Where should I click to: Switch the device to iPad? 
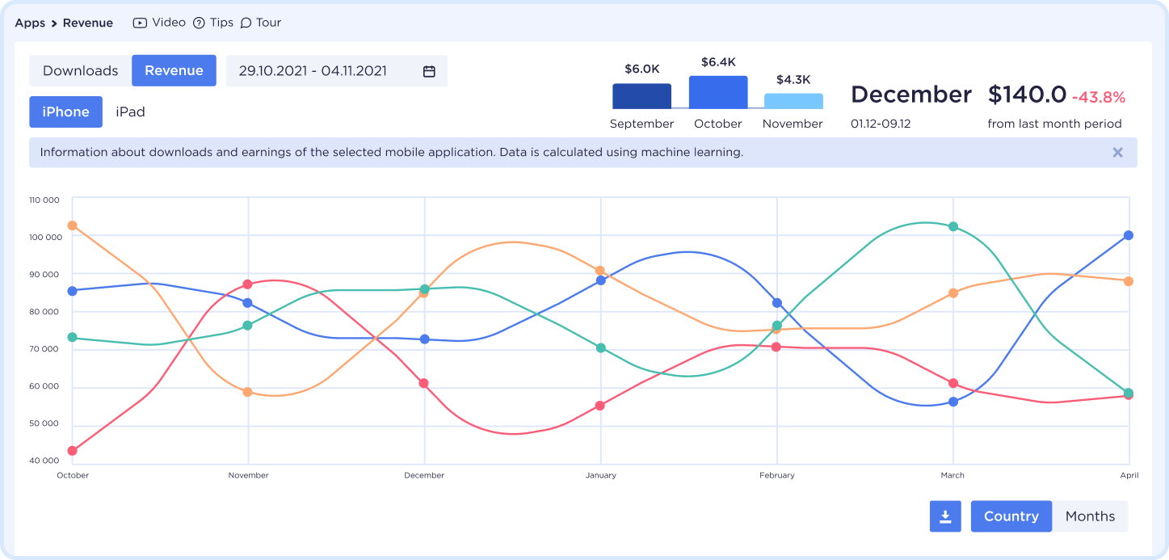pyautogui.click(x=130, y=112)
